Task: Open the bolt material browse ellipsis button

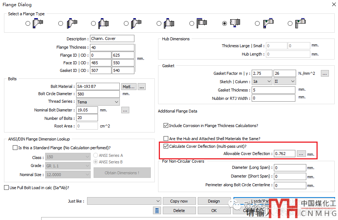Action: [x=142, y=87]
